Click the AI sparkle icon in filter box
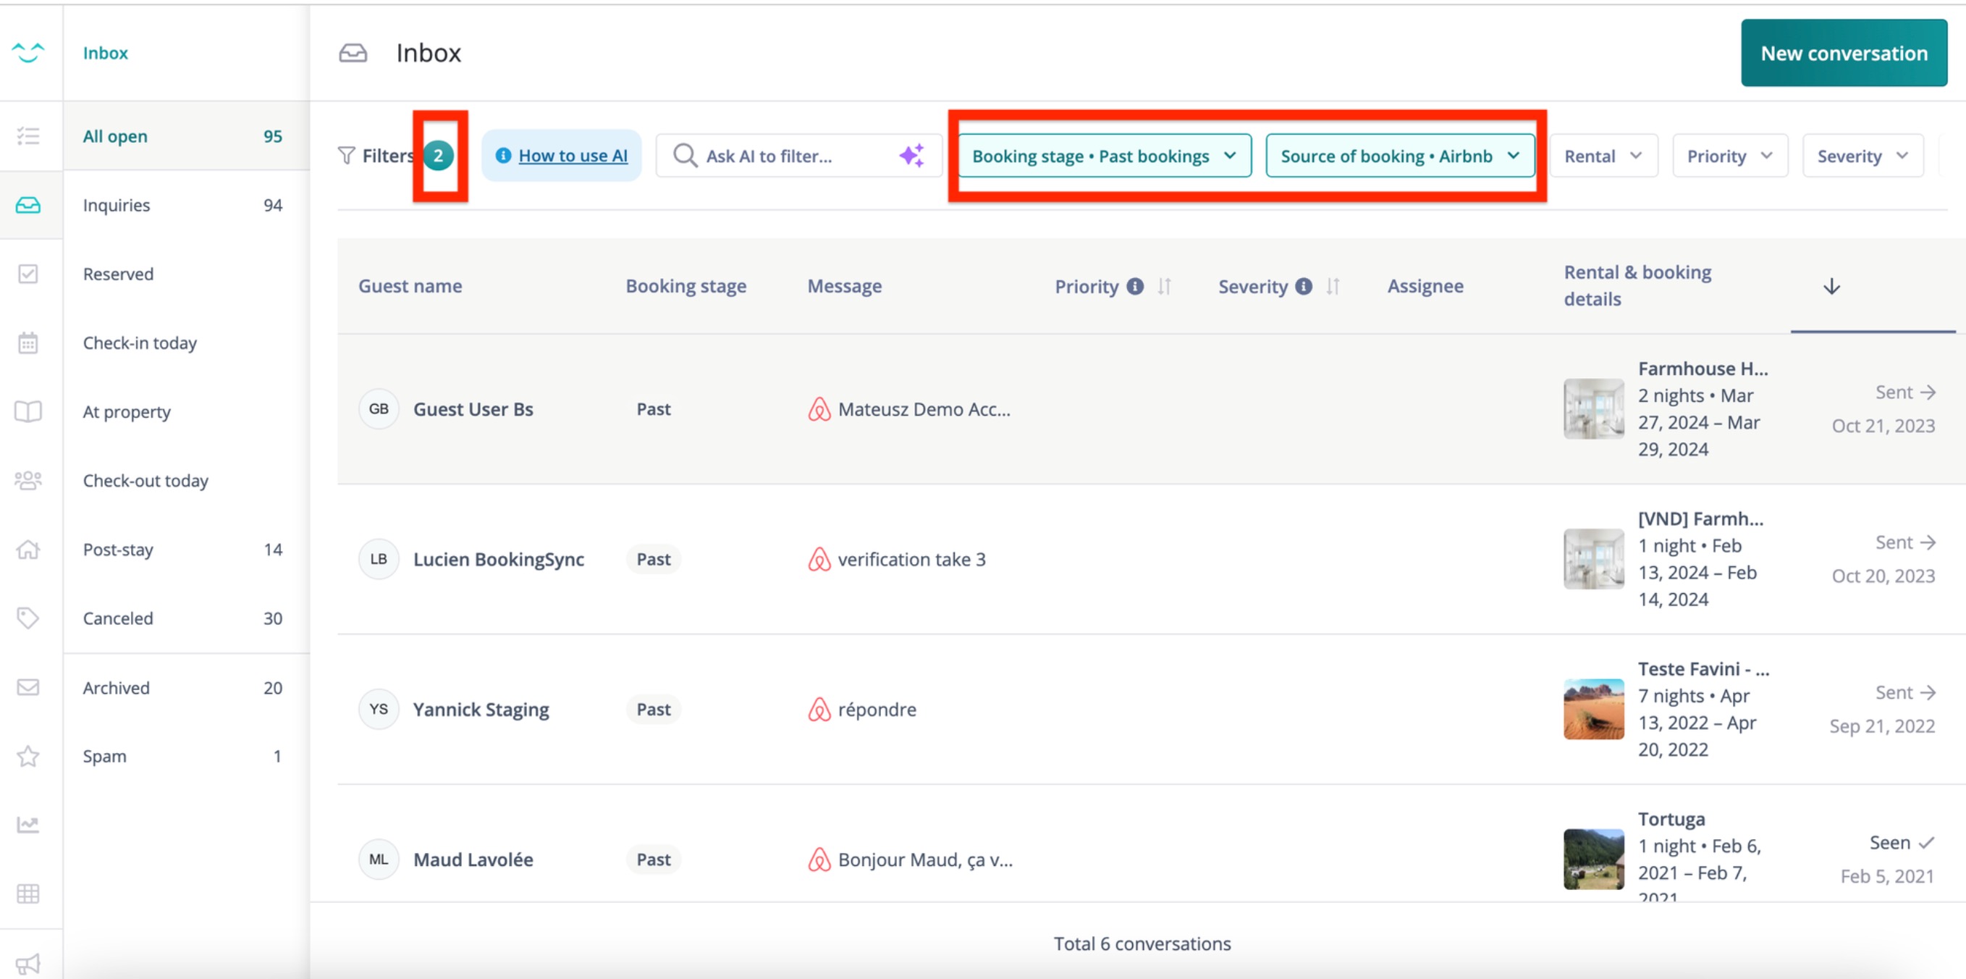Viewport: 1966px width, 979px height. [911, 156]
